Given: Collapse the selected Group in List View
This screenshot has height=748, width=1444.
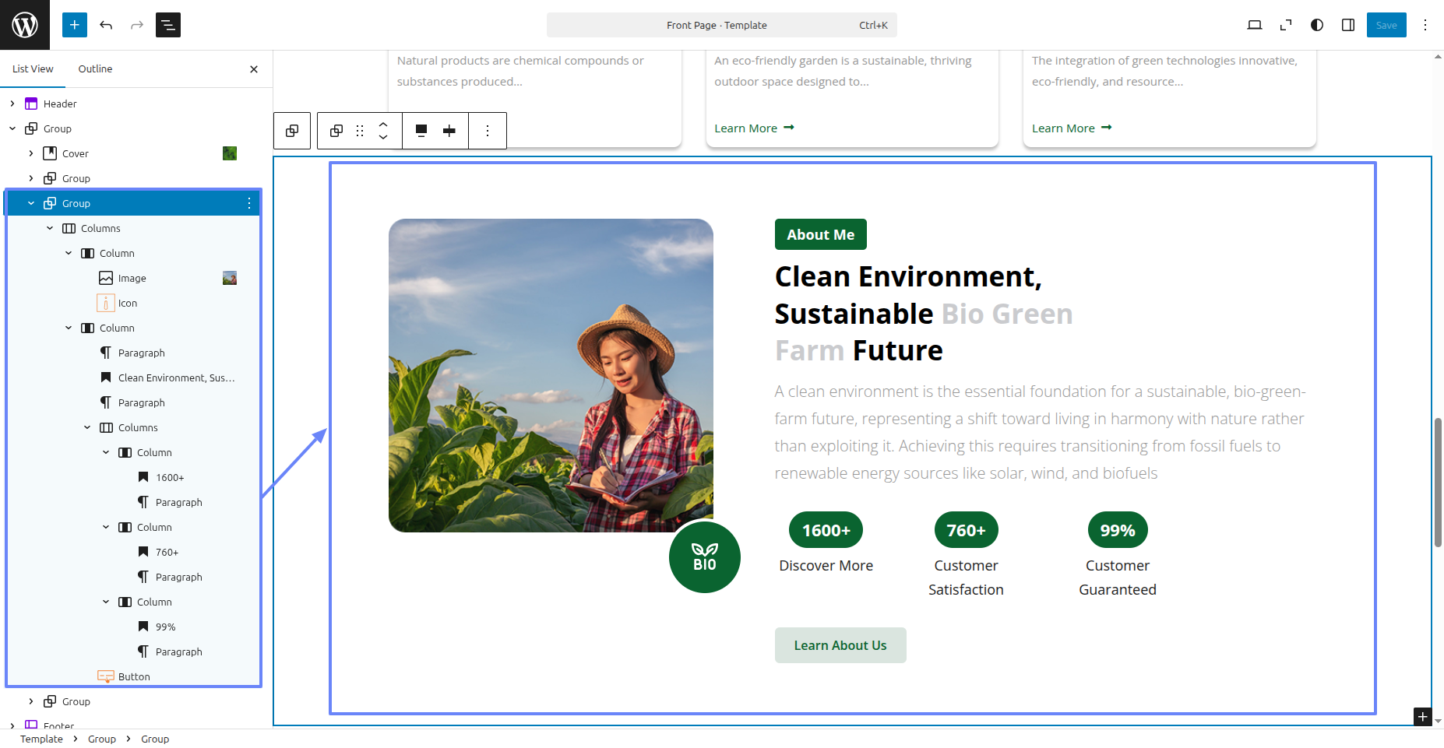Looking at the screenshot, I should click(31, 203).
